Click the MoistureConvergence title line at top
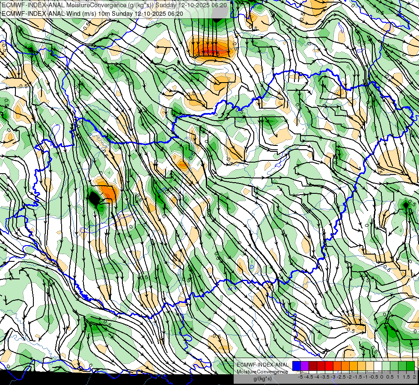 [x=114, y=5]
